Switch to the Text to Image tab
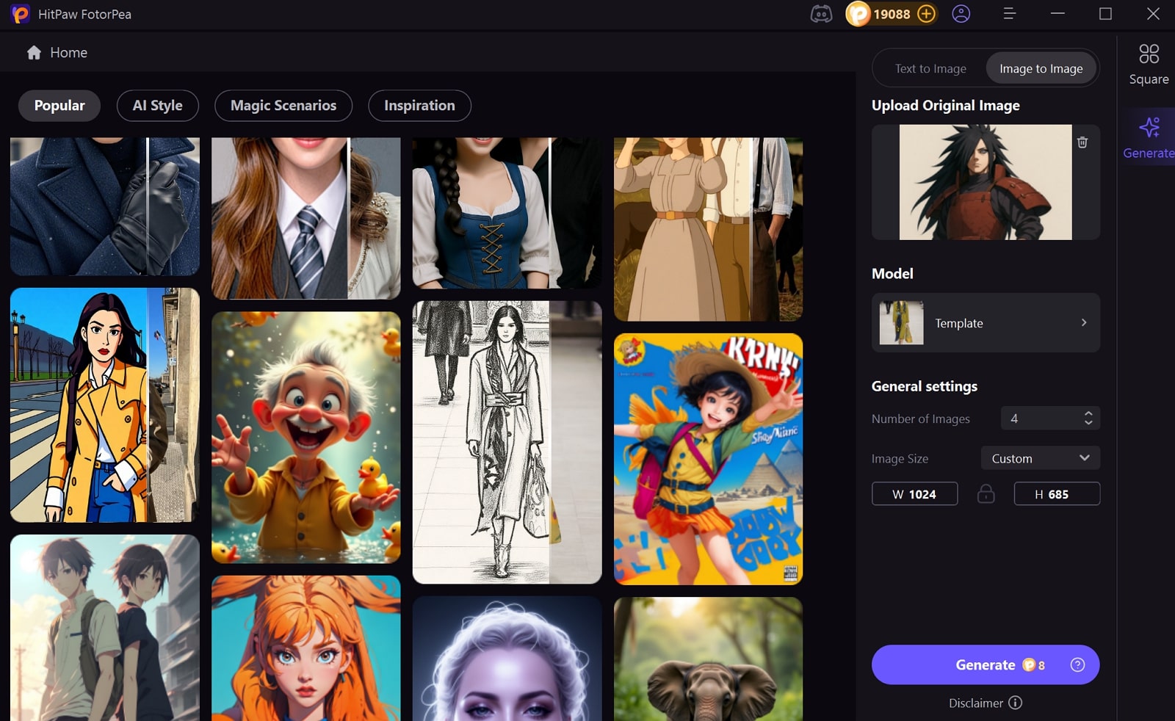Image resolution: width=1175 pixels, height=721 pixels. pos(930,68)
